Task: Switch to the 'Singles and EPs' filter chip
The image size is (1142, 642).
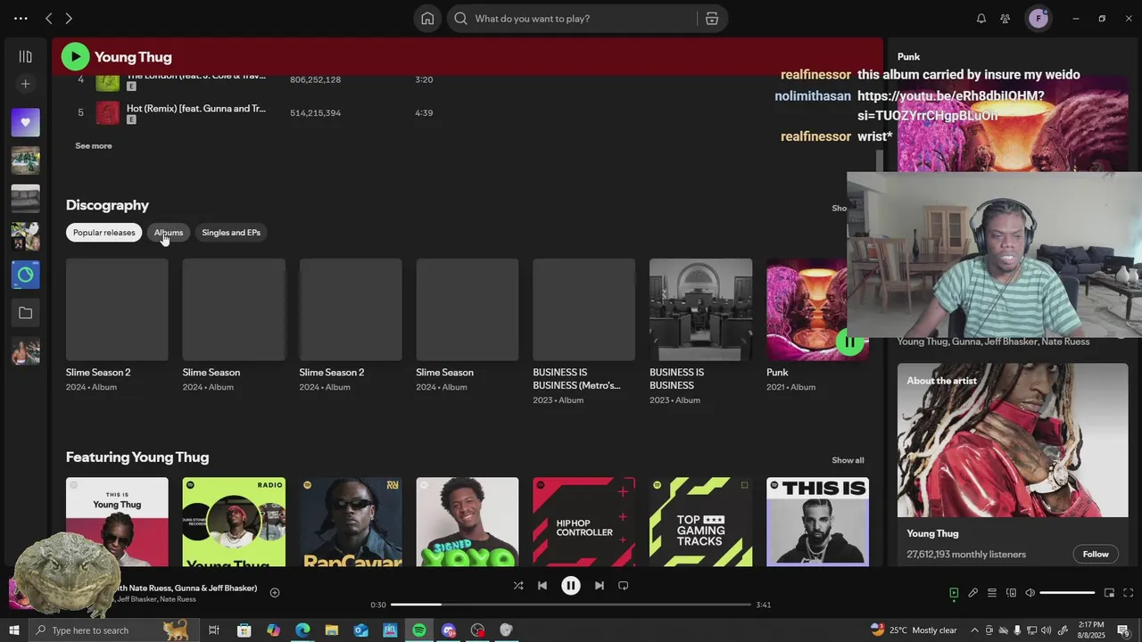Action: 231,233
